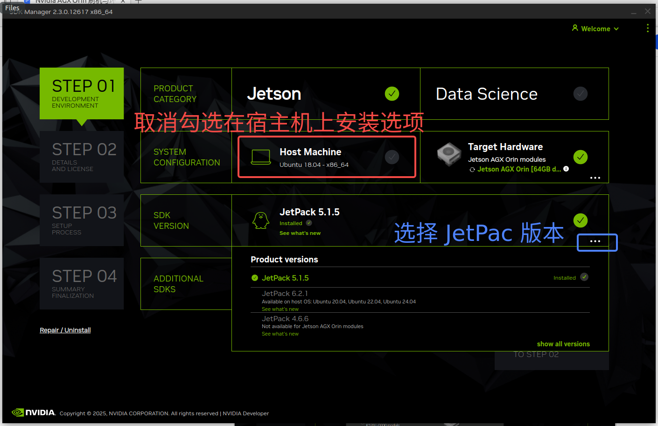Image resolution: width=658 pixels, height=426 pixels.
Task: Toggle the Jetson product category checkmark
Action: click(x=392, y=94)
